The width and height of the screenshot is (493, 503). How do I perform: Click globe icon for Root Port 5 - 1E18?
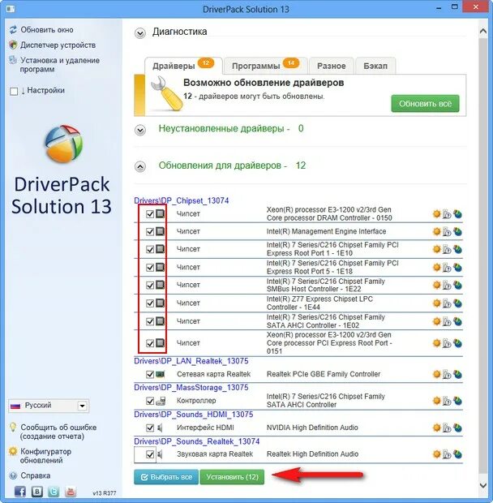(x=458, y=267)
